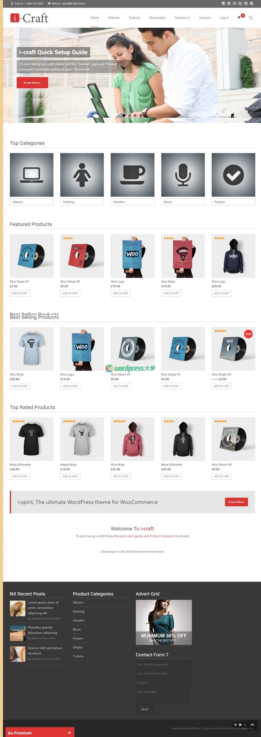Screen dimensions: 261x737
Task: Open the Shortcodes menu item
Action: coord(157,18)
